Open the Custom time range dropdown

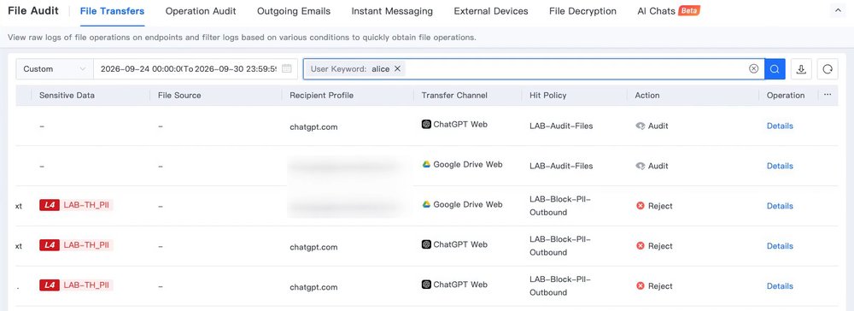pyautogui.click(x=55, y=69)
